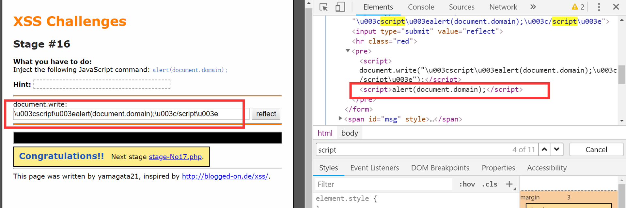This screenshot has width=626, height=208.
Task: Click the Styles filter input
Action: pyautogui.click(x=383, y=184)
